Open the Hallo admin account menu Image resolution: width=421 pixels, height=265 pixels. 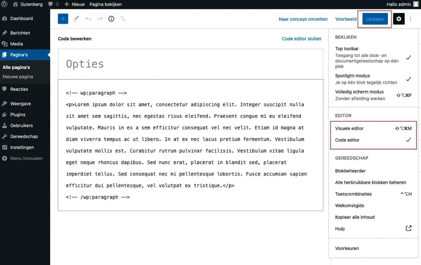pyautogui.click(x=403, y=4)
